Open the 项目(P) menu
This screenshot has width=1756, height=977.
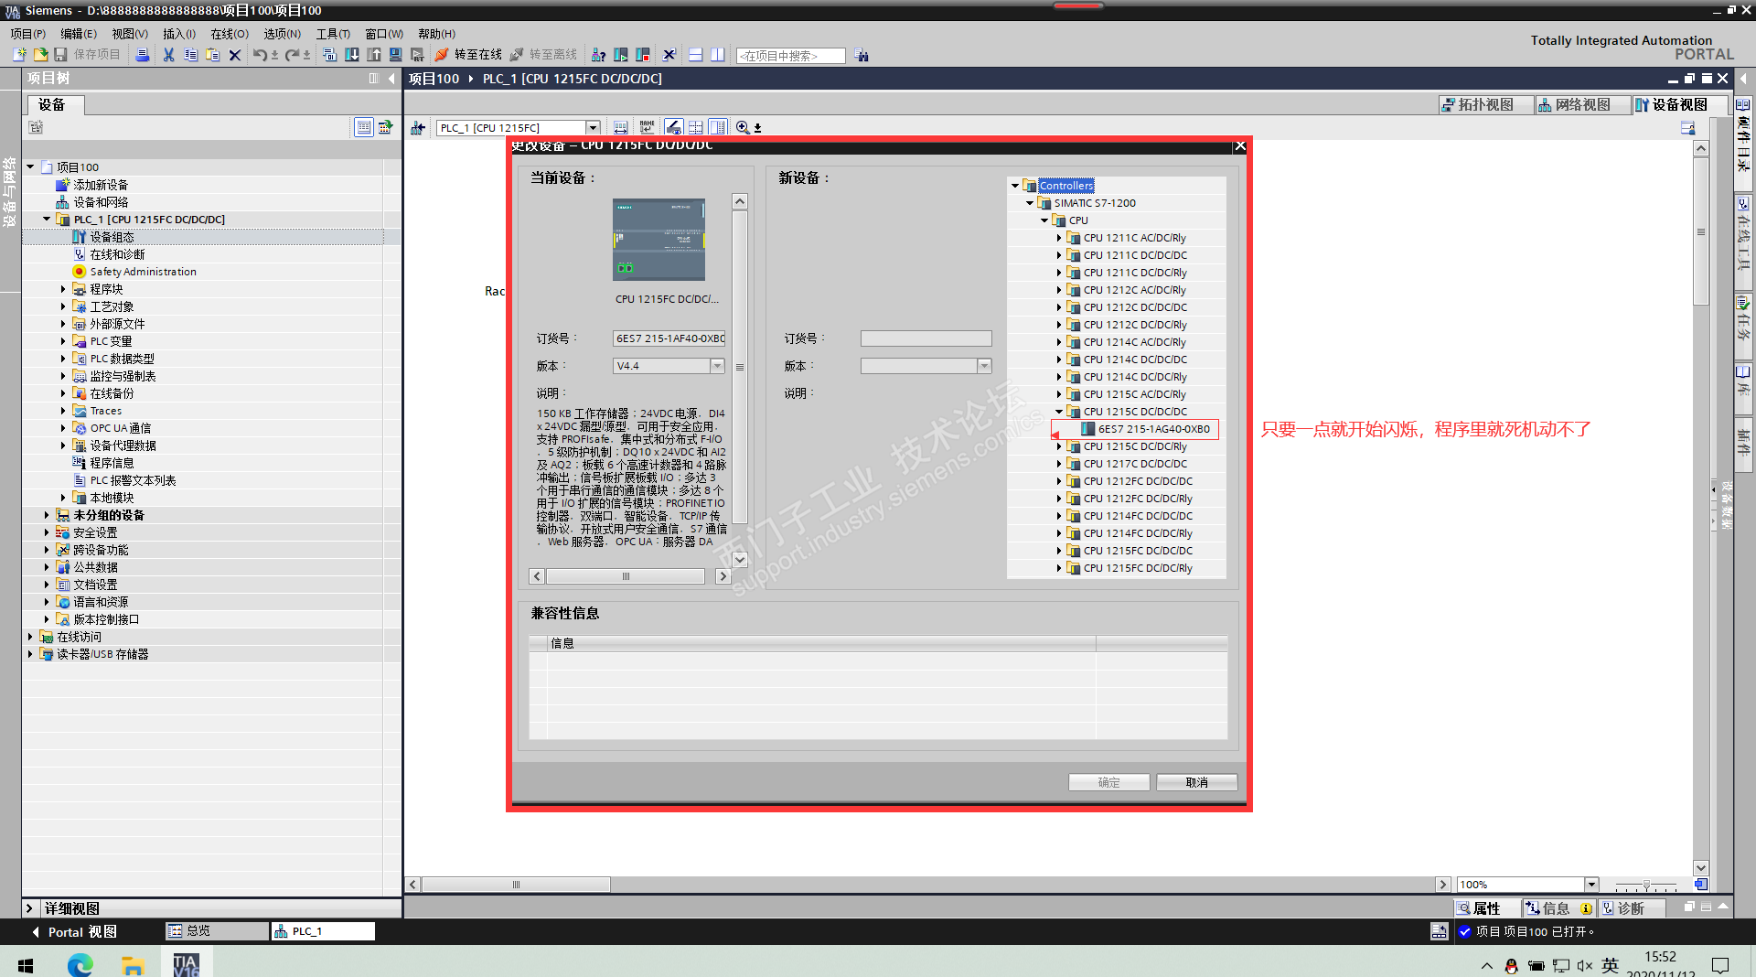point(28,34)
